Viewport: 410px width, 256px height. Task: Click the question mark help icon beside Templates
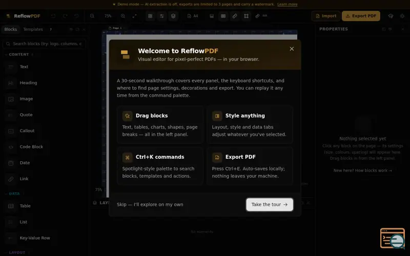click(x=51, y=30)
